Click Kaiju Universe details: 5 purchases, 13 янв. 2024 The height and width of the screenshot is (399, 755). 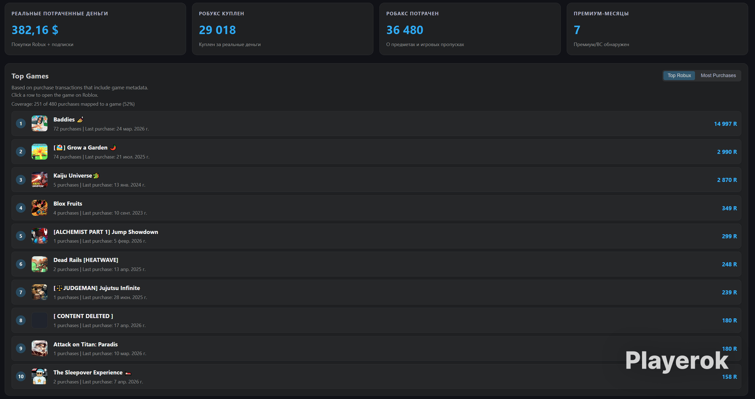pyautogui.click(x=99, y=185)
